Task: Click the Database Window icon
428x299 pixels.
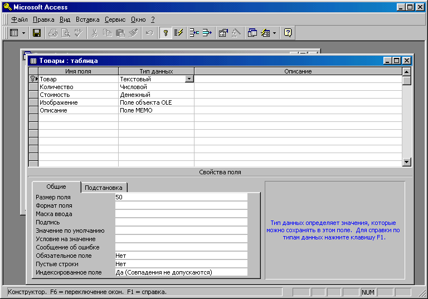Action: 252,33
